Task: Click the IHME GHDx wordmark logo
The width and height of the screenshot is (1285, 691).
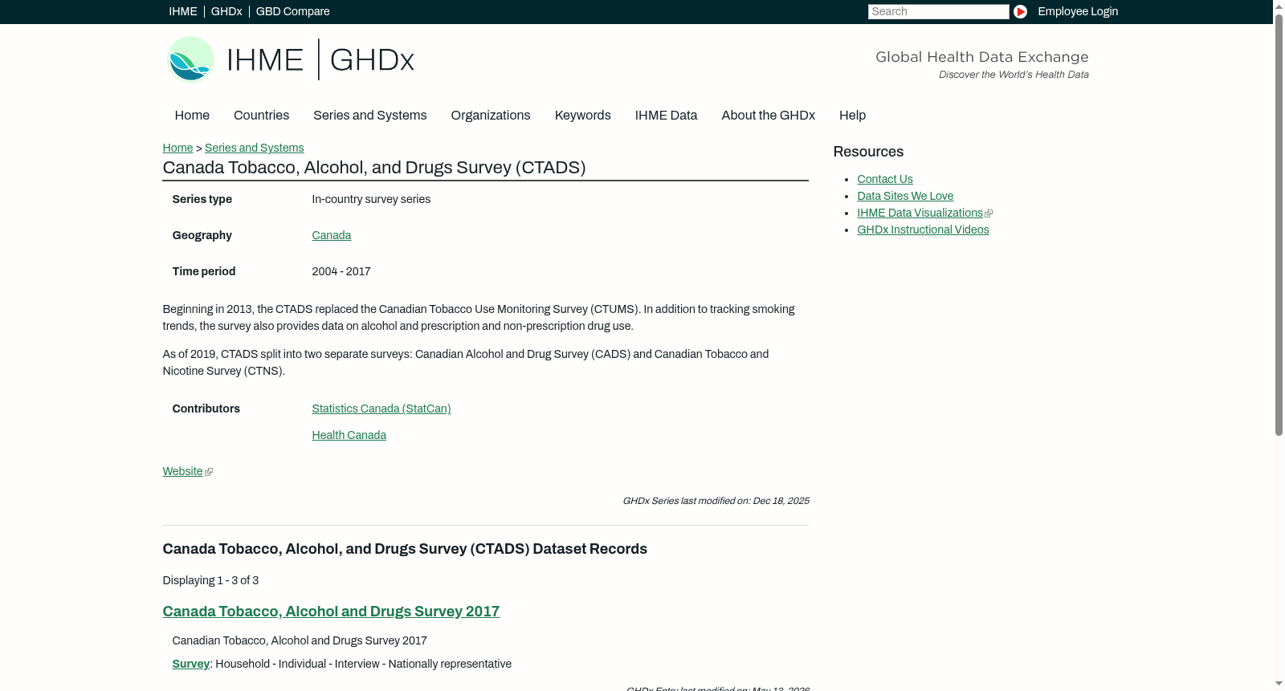Action: point(320,59)
